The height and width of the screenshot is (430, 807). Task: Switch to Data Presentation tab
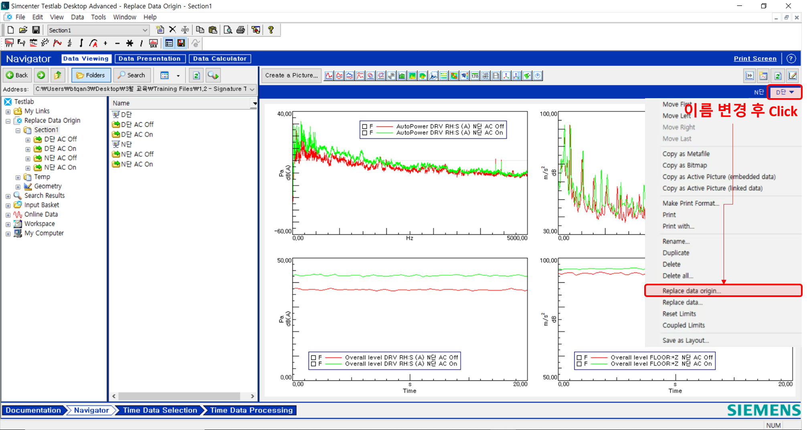coord(150,59)
